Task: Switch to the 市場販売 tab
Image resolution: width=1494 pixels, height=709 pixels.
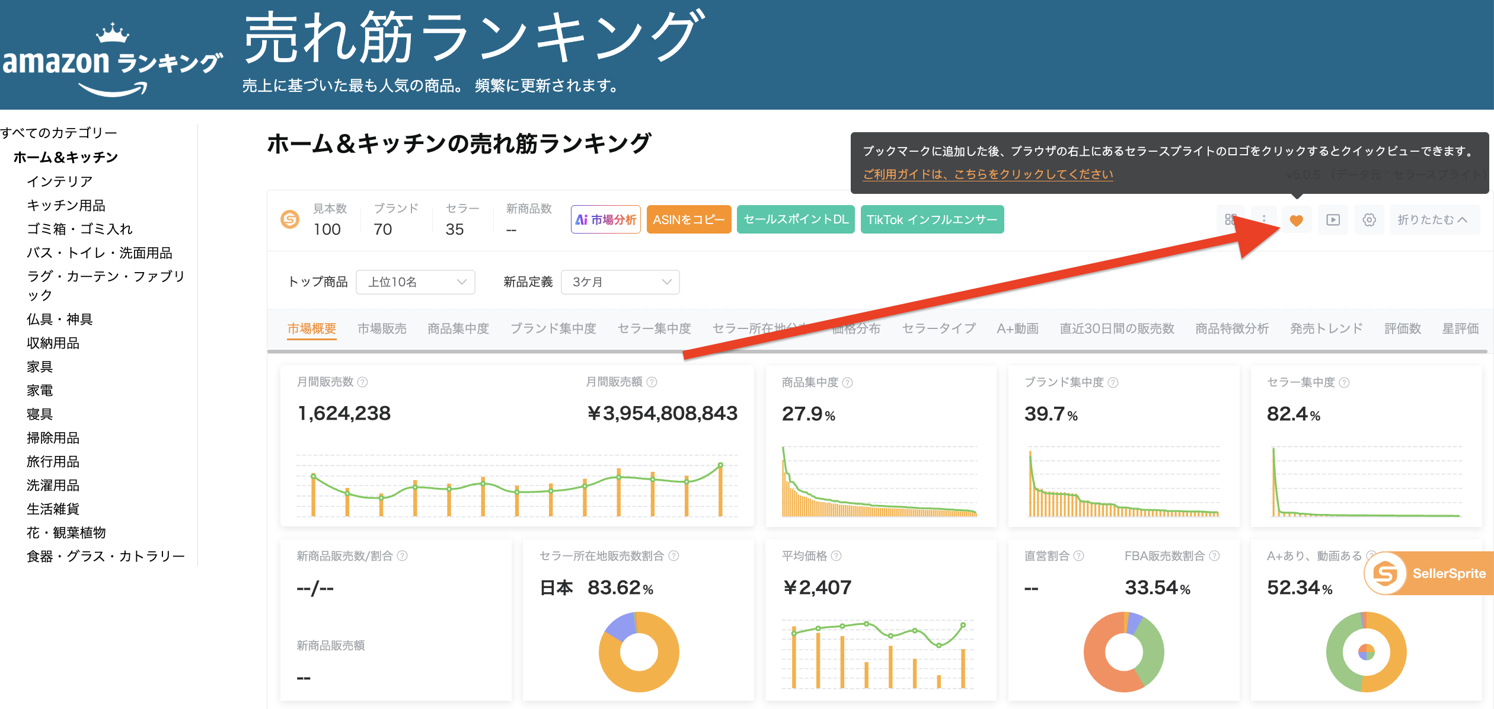Action: [382, 328]
